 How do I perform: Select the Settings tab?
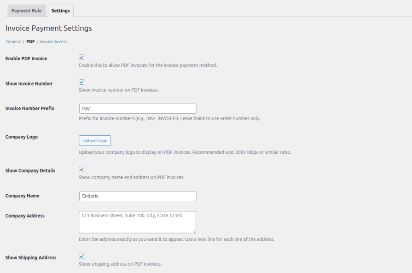(60, 11)
